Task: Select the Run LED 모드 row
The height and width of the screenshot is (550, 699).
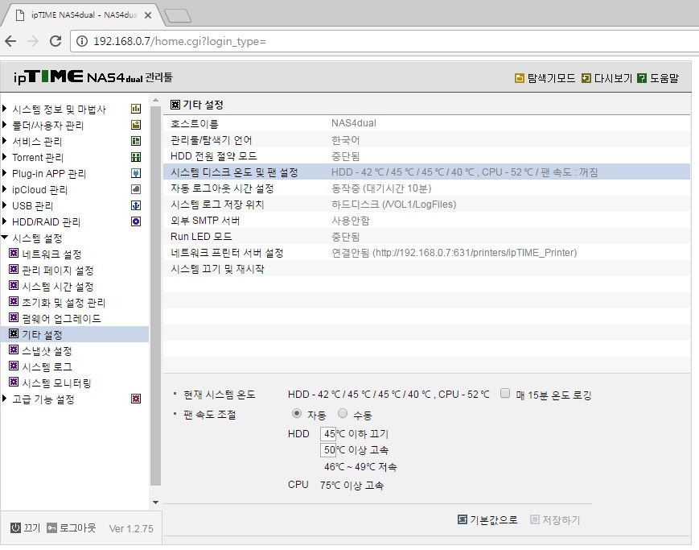Action: click(426, 236)
